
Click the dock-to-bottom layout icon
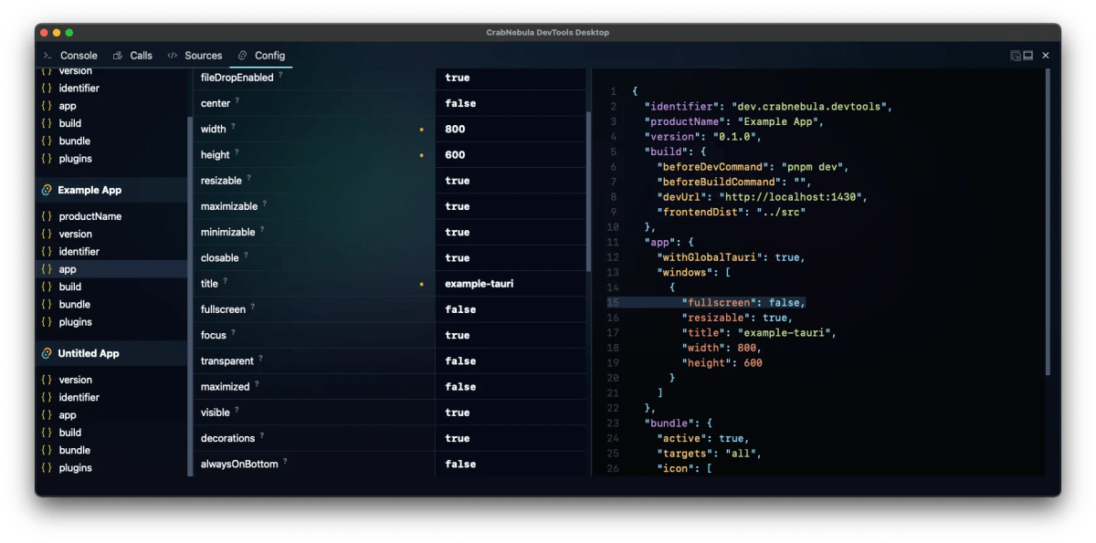[1028, 56]
